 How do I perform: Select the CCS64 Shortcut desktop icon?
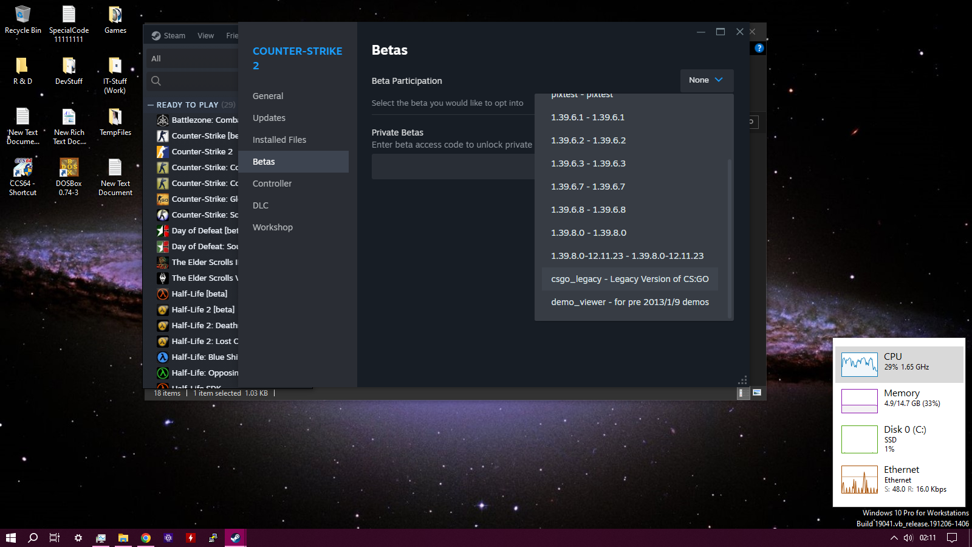(x=22, y=177)
